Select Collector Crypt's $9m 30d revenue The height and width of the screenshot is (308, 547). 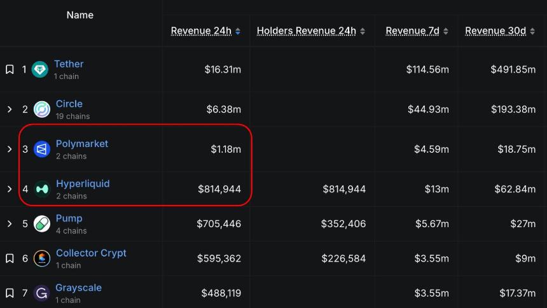525,258
